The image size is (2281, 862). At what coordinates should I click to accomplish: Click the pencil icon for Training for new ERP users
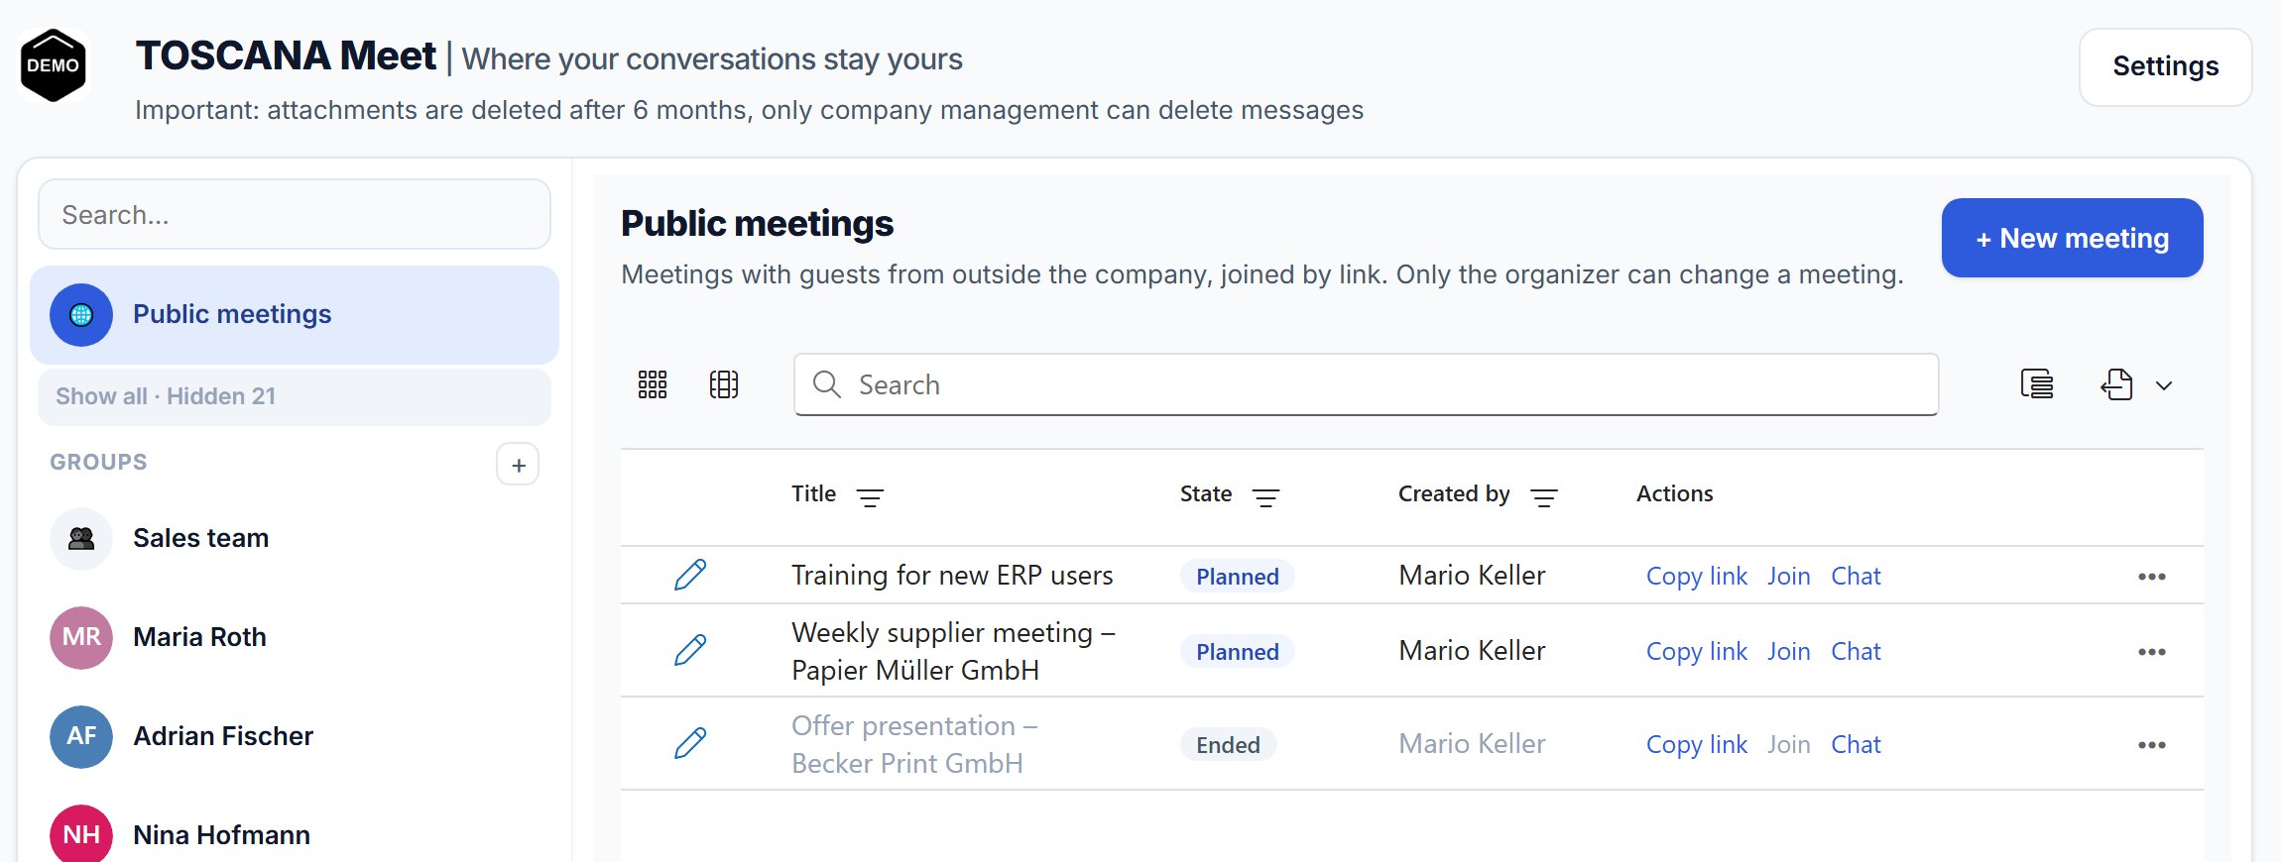(690, 575)
